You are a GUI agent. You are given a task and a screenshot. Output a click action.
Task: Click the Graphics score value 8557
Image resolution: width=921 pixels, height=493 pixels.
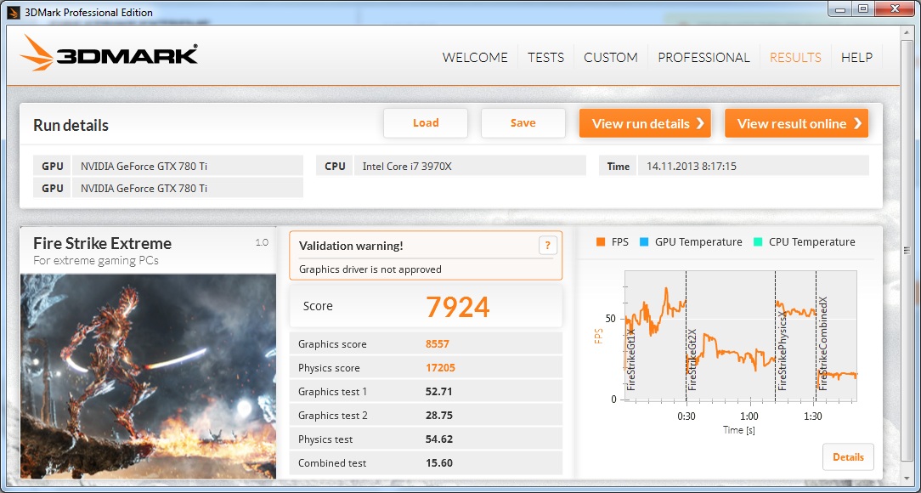(x=438, y=344)
